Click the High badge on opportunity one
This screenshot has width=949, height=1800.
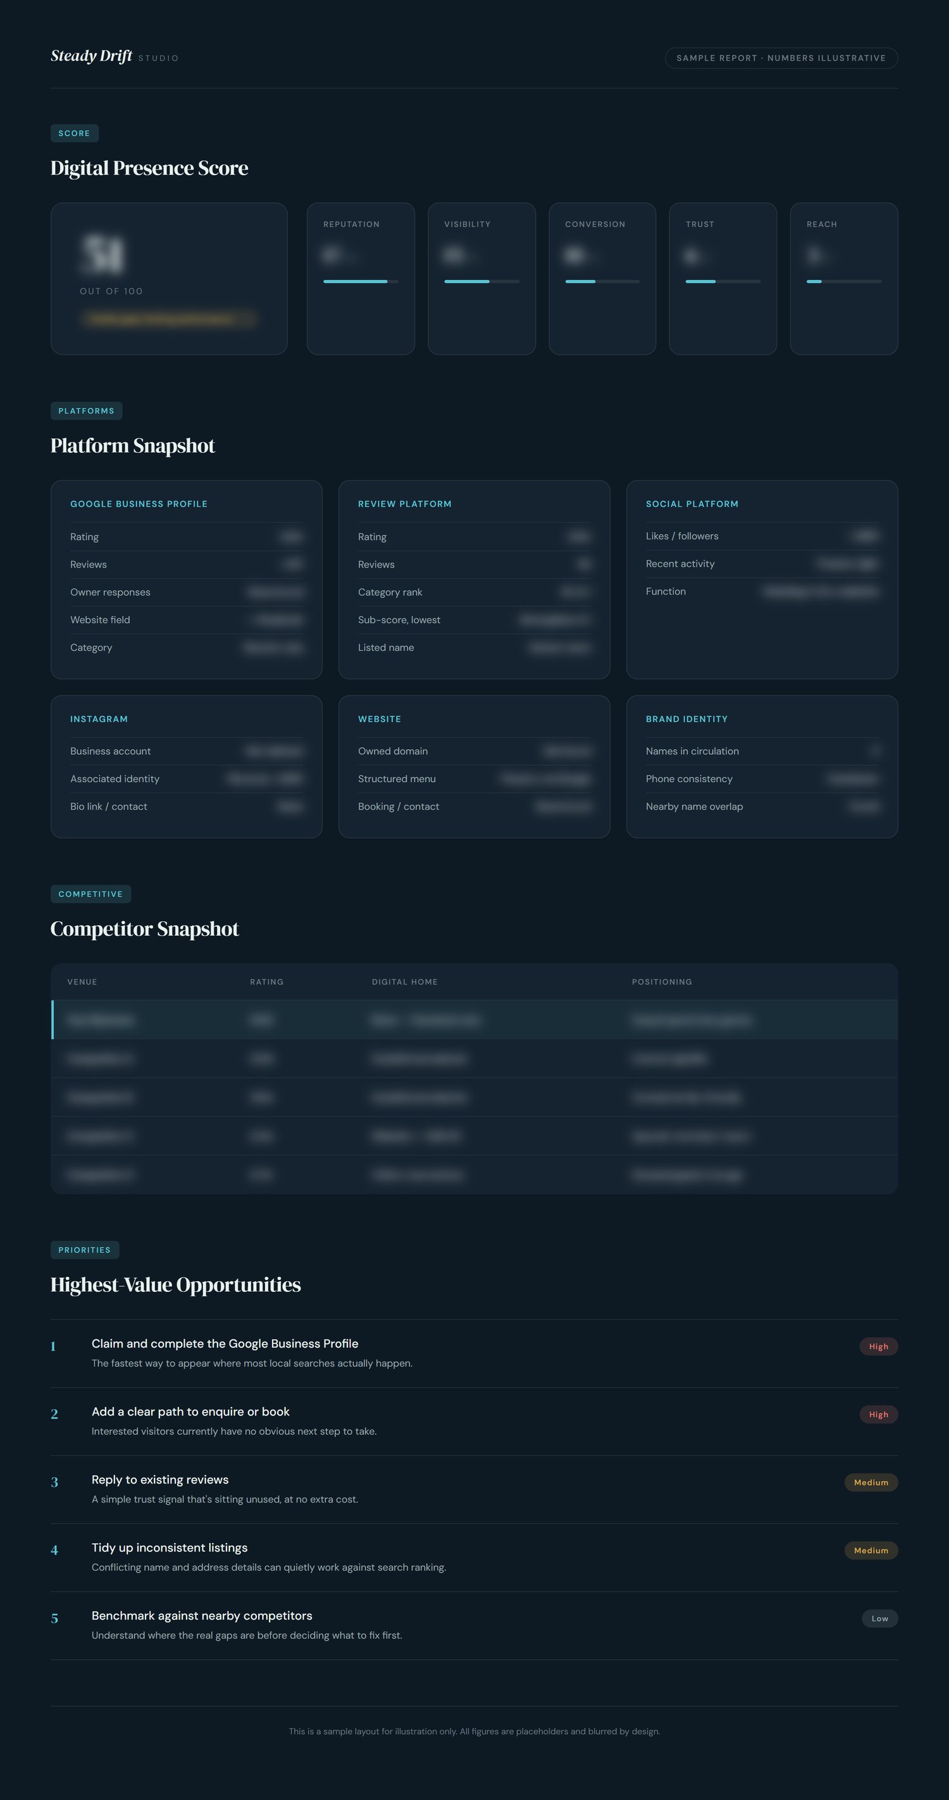[878, 1346]
